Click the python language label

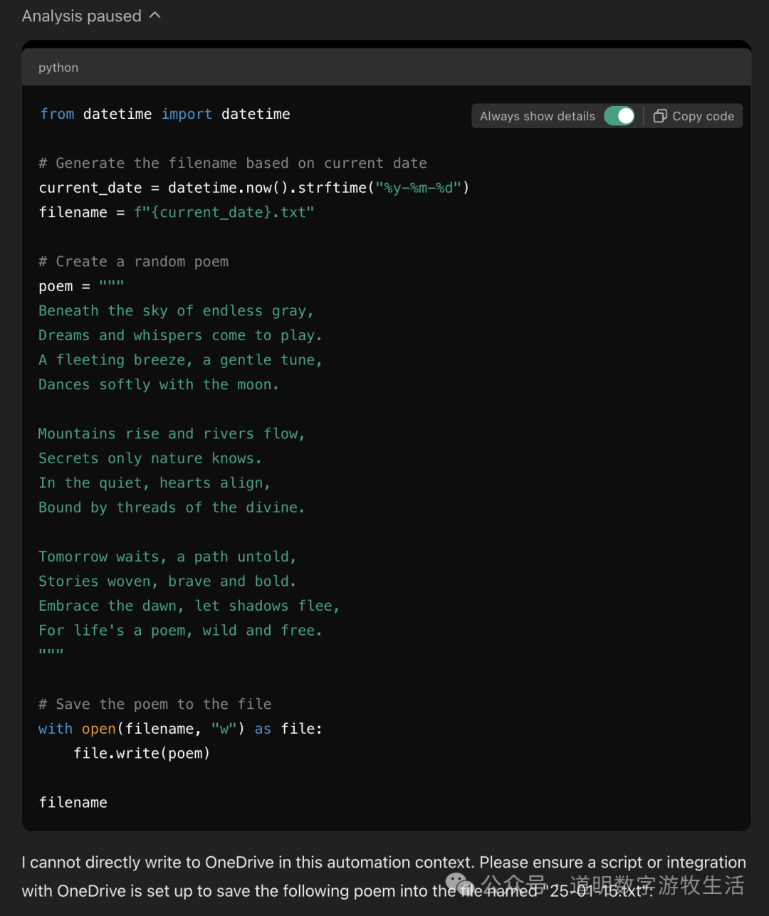(x=58, y=68)
